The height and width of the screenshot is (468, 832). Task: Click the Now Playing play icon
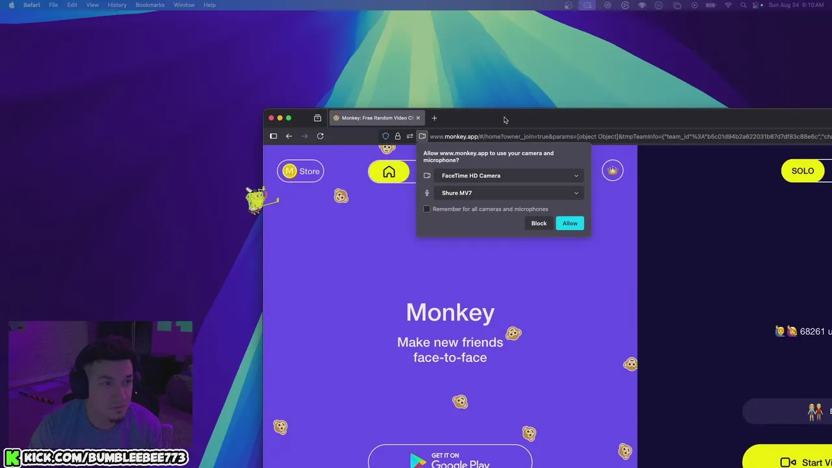click(694, 5)
